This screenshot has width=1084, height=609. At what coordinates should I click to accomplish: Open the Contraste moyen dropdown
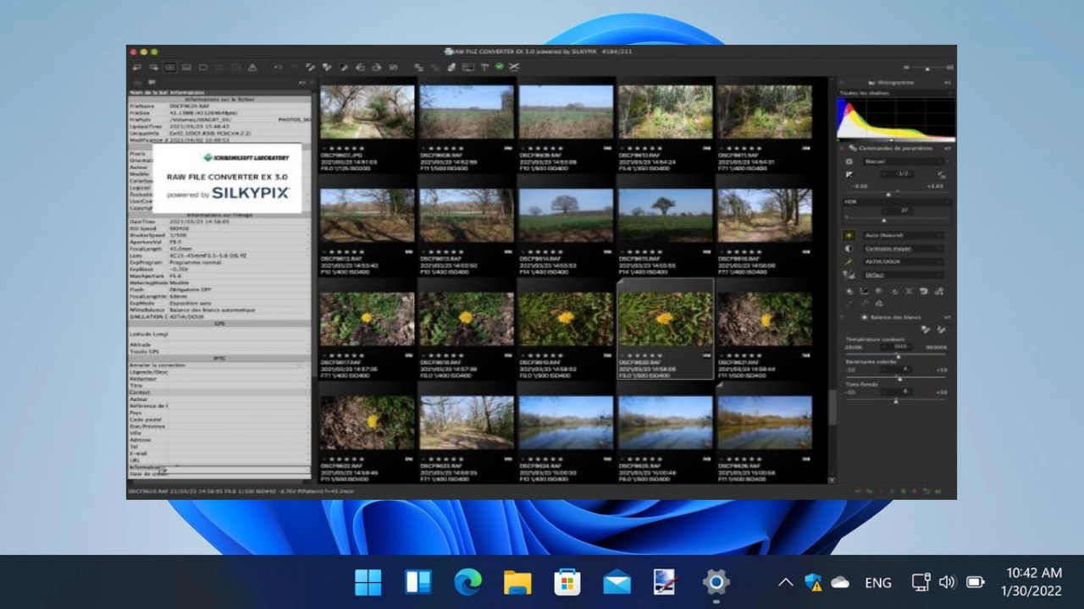[904, 249]
